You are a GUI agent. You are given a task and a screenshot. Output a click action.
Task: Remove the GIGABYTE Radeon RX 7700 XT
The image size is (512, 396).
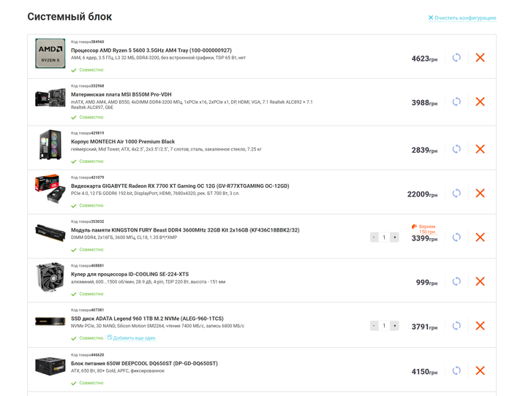click(x=480, y=193)
